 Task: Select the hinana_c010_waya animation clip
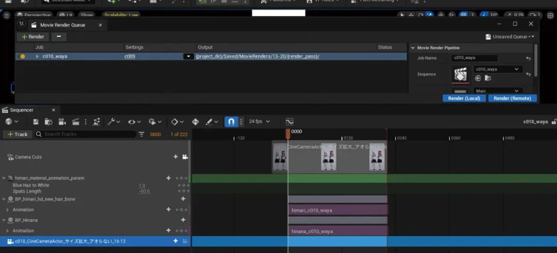coord(337,231)
